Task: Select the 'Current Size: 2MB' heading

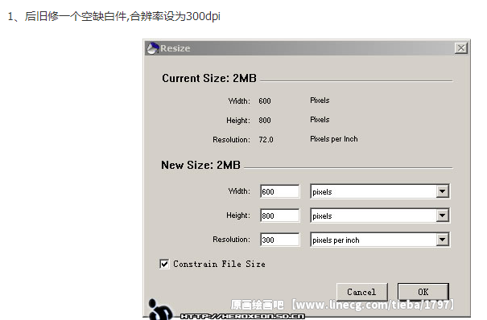Action: pyautogui.click(x=209, y=78)
